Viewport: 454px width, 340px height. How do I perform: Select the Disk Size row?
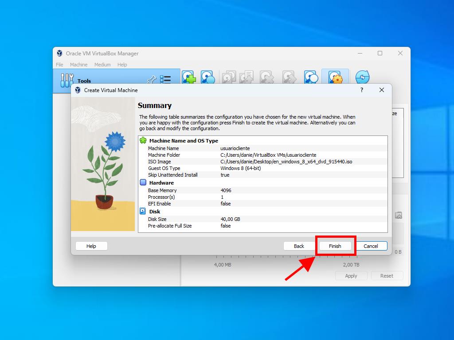coord(157,219)
